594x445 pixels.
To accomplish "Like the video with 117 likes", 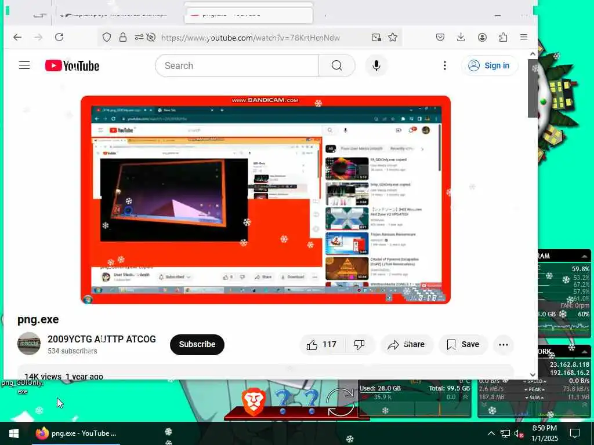I will click(321, 344).
